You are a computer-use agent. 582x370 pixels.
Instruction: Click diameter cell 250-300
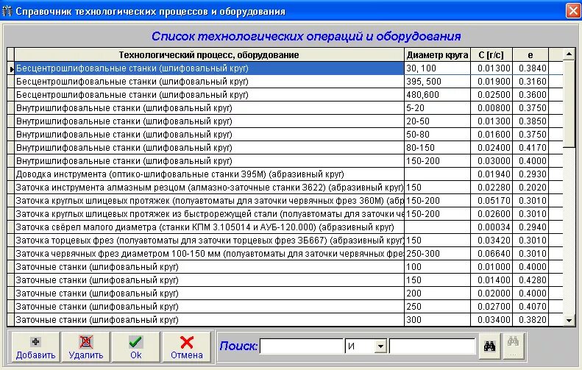pos(437,254)
